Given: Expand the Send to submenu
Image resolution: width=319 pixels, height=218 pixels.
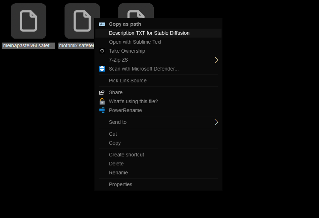Looking at the screenshot, I should pyautogui.click(x=216, y=122).
